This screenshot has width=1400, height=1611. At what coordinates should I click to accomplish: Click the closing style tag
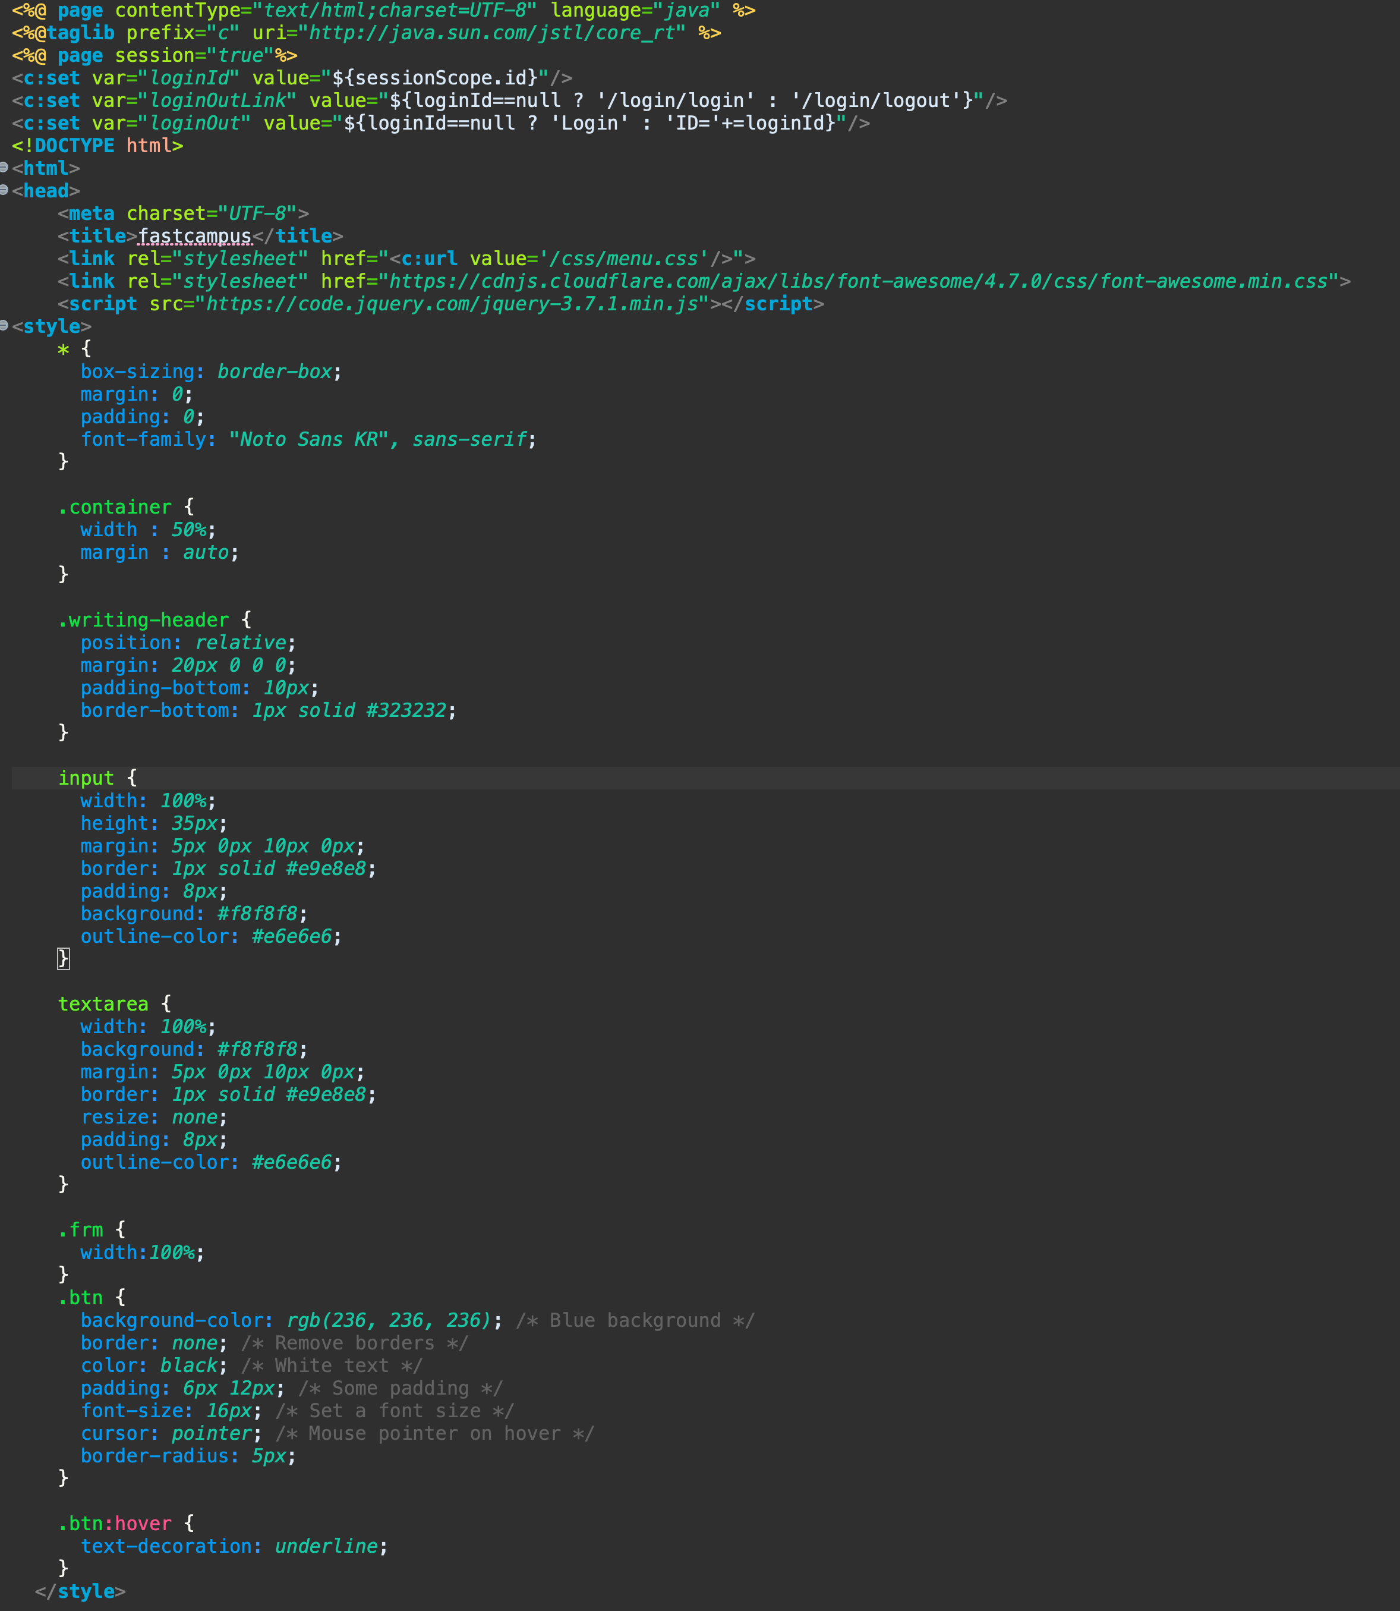pos(80,1591)
